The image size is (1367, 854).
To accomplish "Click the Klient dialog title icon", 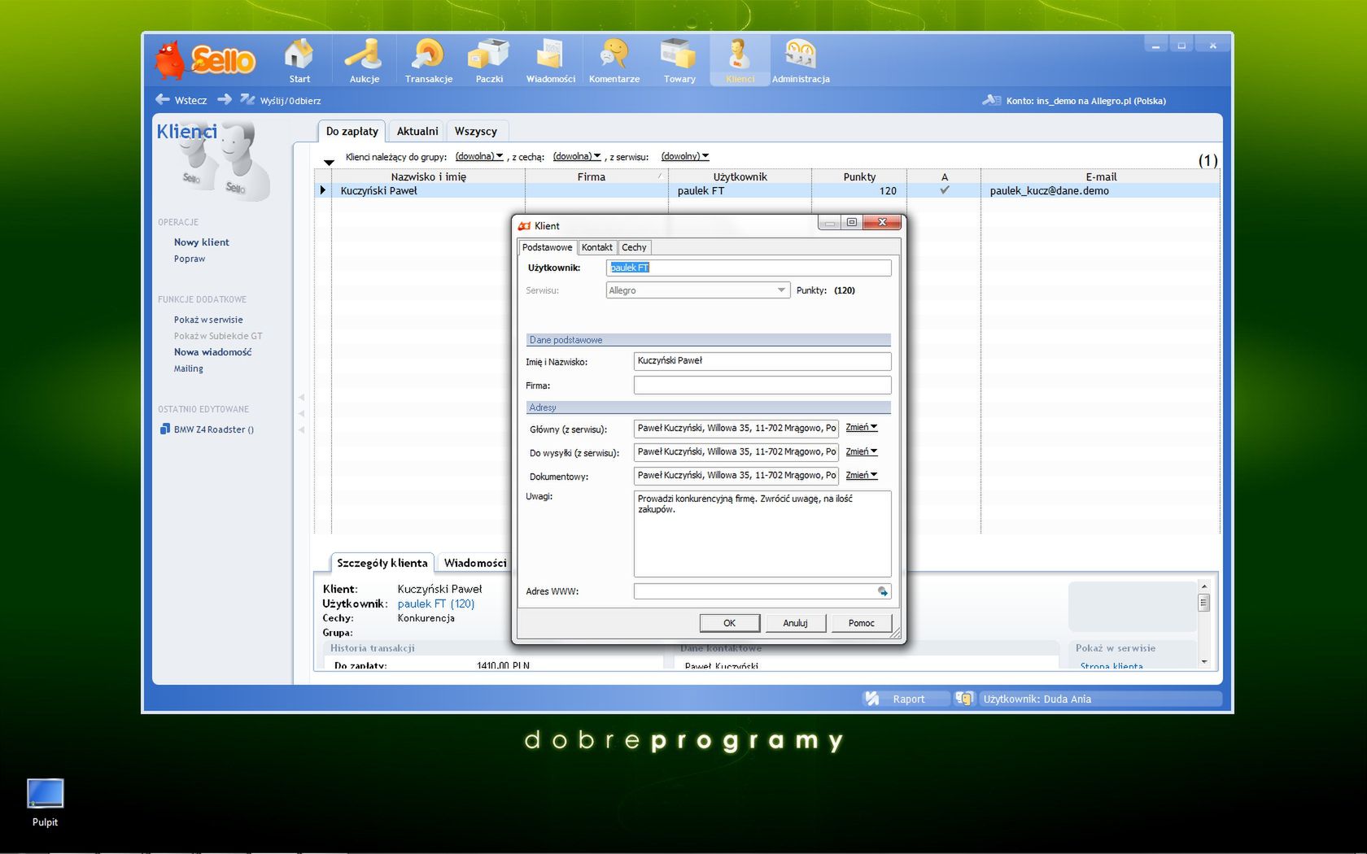I will (525, 226).
